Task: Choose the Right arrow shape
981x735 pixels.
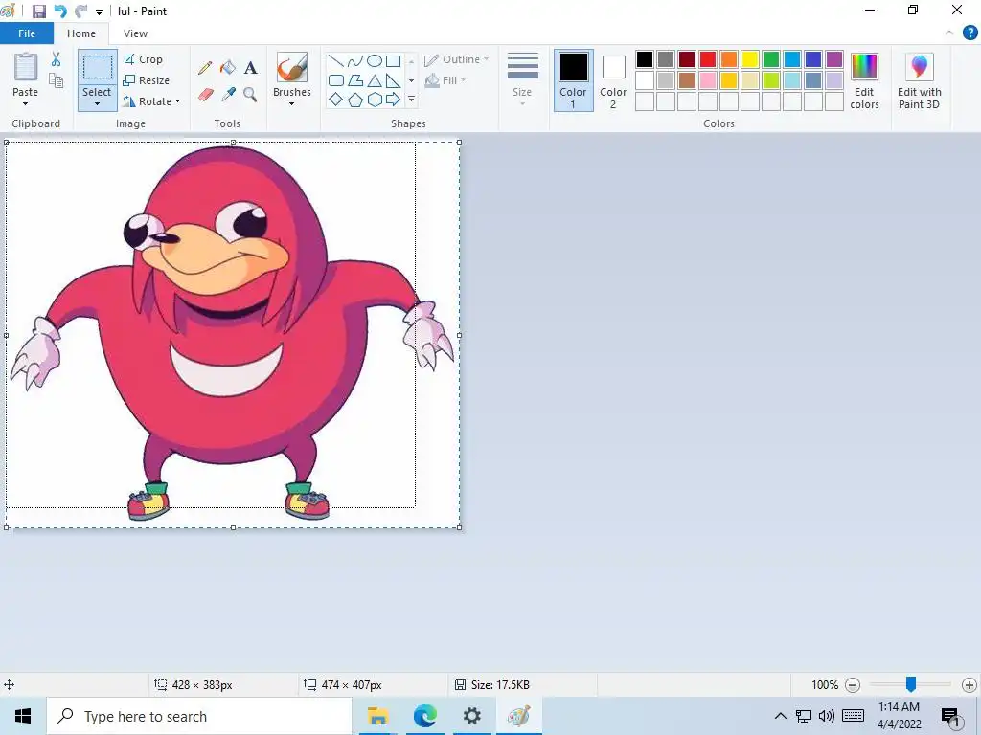Action: pos(393,100)
